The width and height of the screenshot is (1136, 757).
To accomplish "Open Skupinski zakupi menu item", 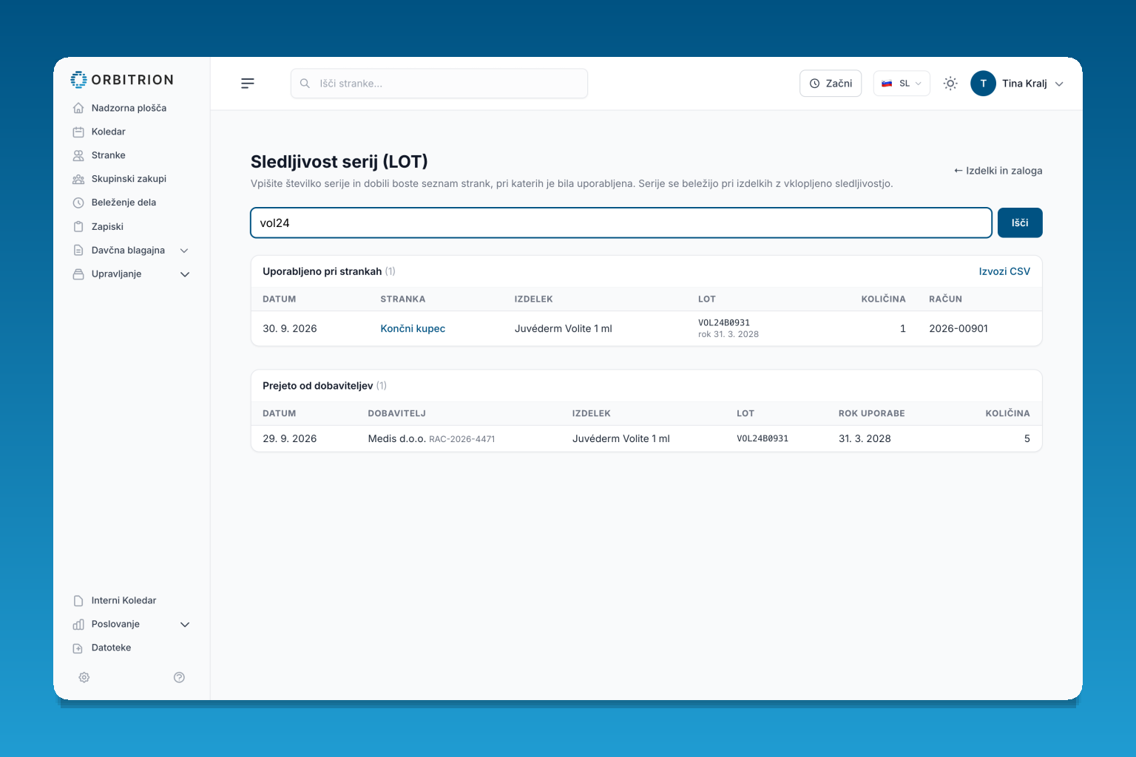I will pos(129,179).
